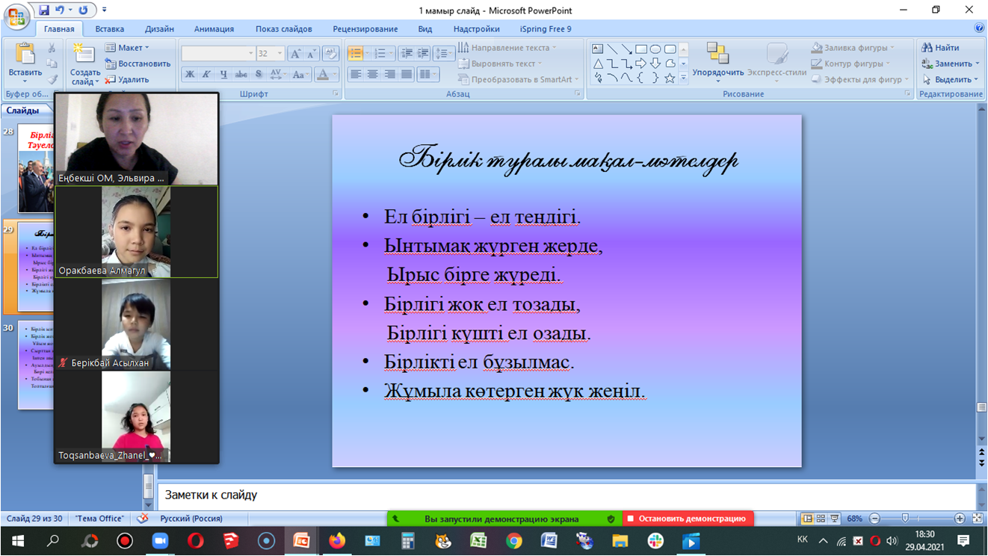This screenshot has height=556, width=988.
Task: Toggle bulleted list formatting
Action: coord(355,54)
